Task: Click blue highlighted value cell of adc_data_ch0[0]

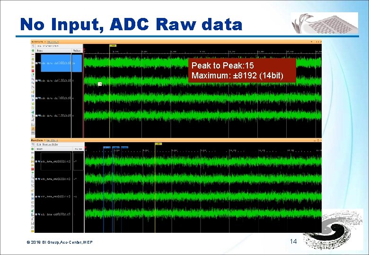Action: pos(77,63)
